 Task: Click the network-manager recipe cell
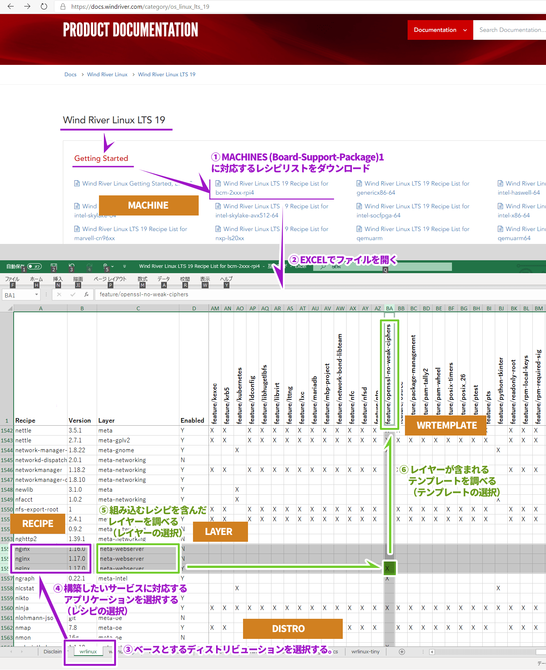point(41,450)
